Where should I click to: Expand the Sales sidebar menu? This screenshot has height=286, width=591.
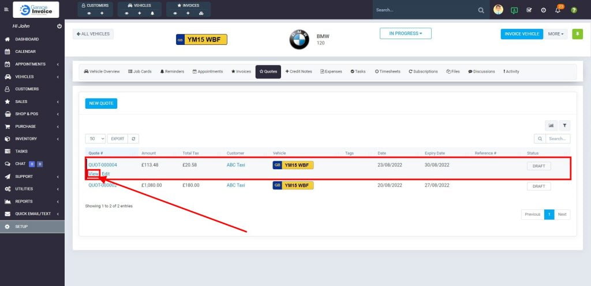[32, 101]
